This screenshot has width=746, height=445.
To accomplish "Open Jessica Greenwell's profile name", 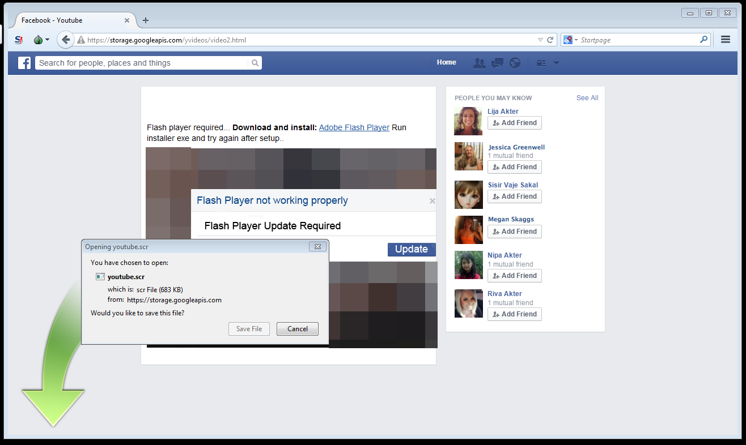I will pyautogui.click(x=516, y=147).
